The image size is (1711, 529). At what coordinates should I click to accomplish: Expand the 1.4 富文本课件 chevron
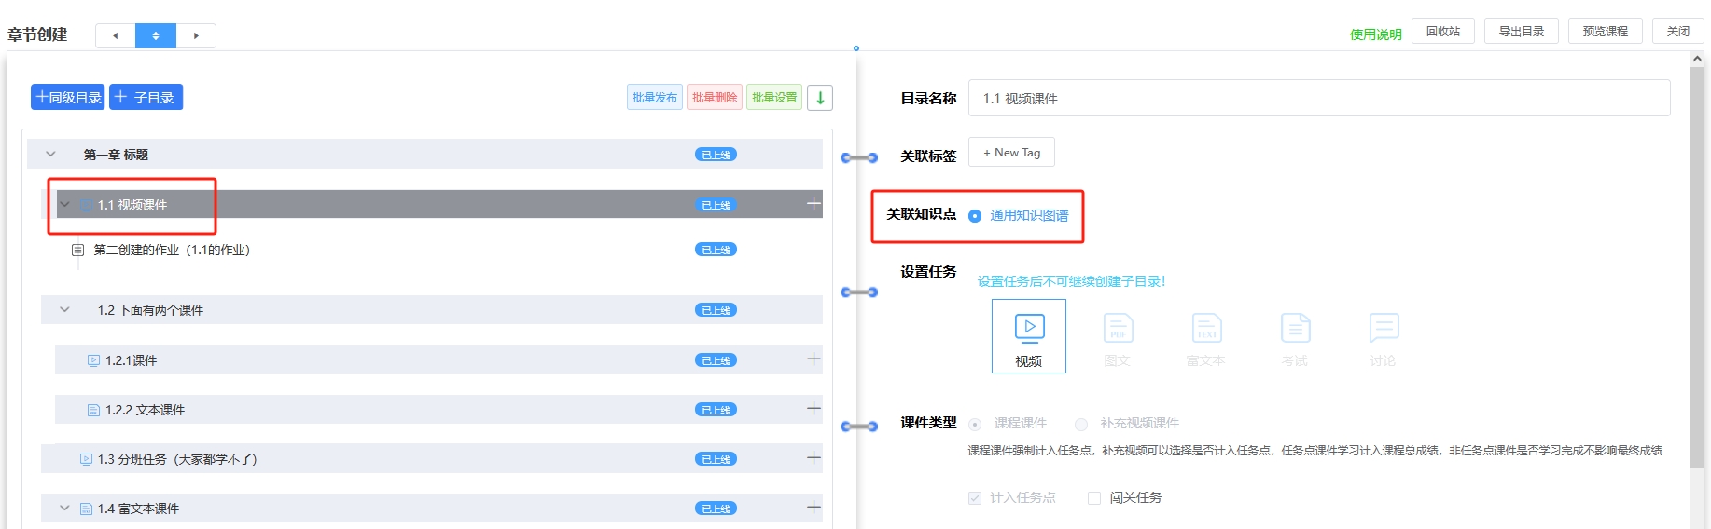[x=64, y=509]
